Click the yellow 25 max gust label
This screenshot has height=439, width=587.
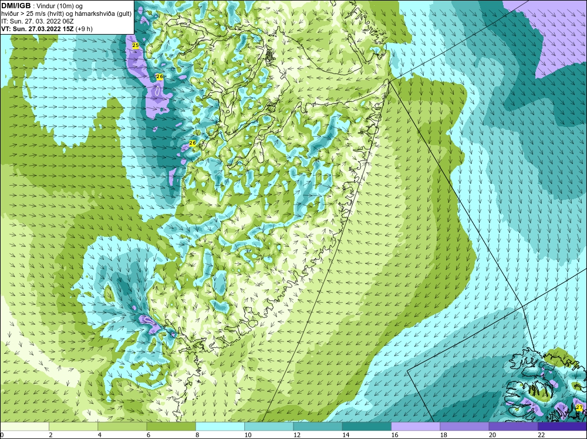pos(136,45)
